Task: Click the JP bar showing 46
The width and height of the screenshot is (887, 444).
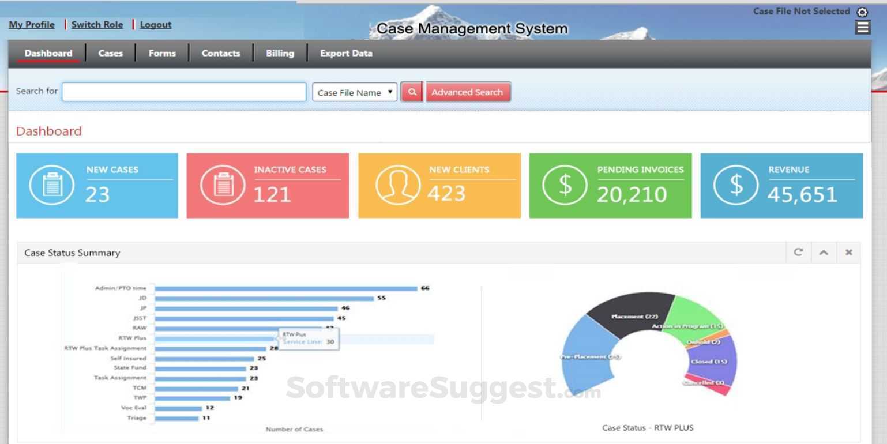Action: click(246, 308)
